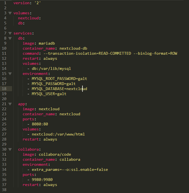The image size is (189, 193).
Task: Click the collabora container name value on line 32
Action: 70,160
